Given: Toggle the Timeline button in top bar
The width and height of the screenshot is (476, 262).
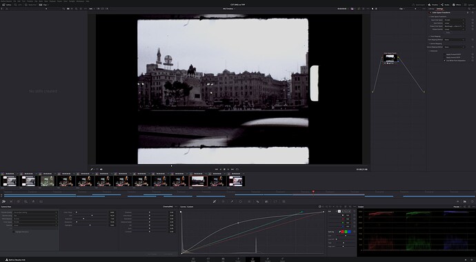Looking at the screenshot, I should pyautogui.click(x=433, y=5).
